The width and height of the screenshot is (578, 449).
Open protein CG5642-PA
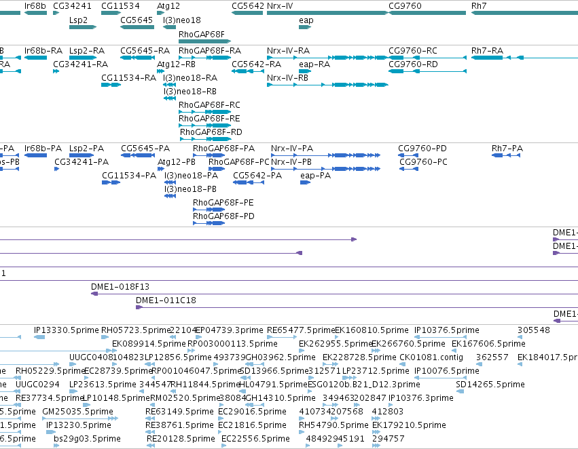(257, 176)
